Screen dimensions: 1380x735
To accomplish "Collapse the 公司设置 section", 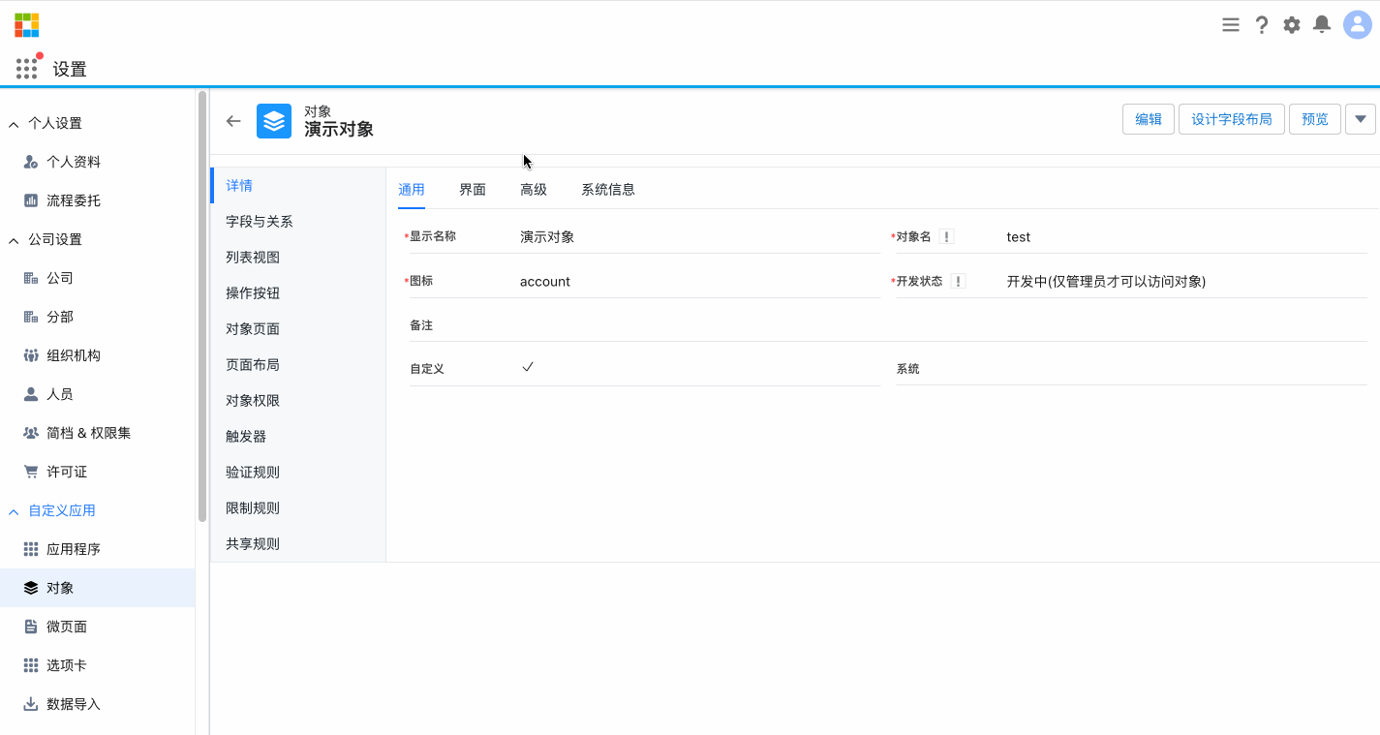I will coord(13,239).
